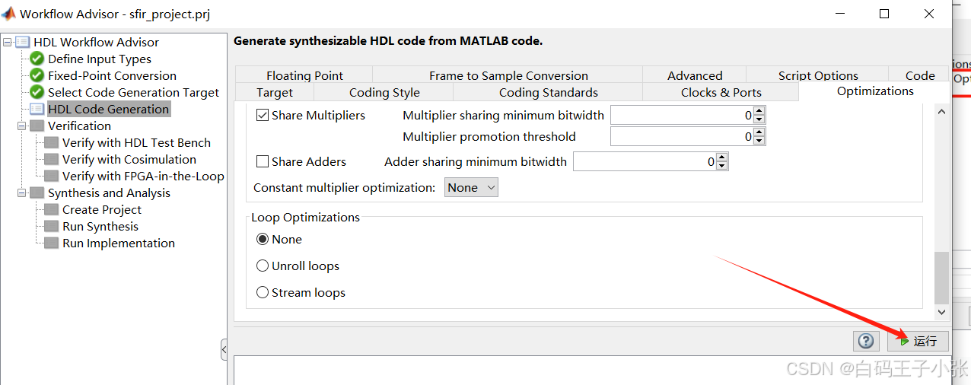Image resolution: width=971 pixels, height=385 pixels.
Task: Click the green check icon beside Fixed-Point Conversion
Action: point(37,75)
